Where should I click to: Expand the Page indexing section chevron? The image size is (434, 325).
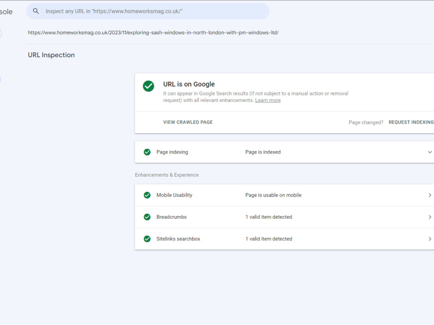tap(430, 152)
